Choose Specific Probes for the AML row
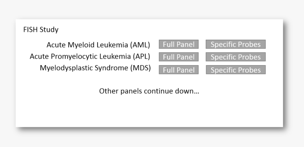Screen dimensions: 304x147 [x=235, y=44]
